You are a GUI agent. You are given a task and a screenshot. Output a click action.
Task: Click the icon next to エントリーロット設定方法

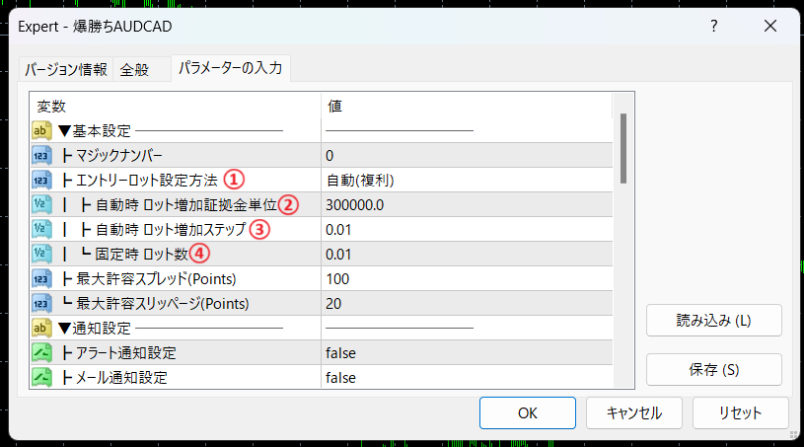pos(41,180)
